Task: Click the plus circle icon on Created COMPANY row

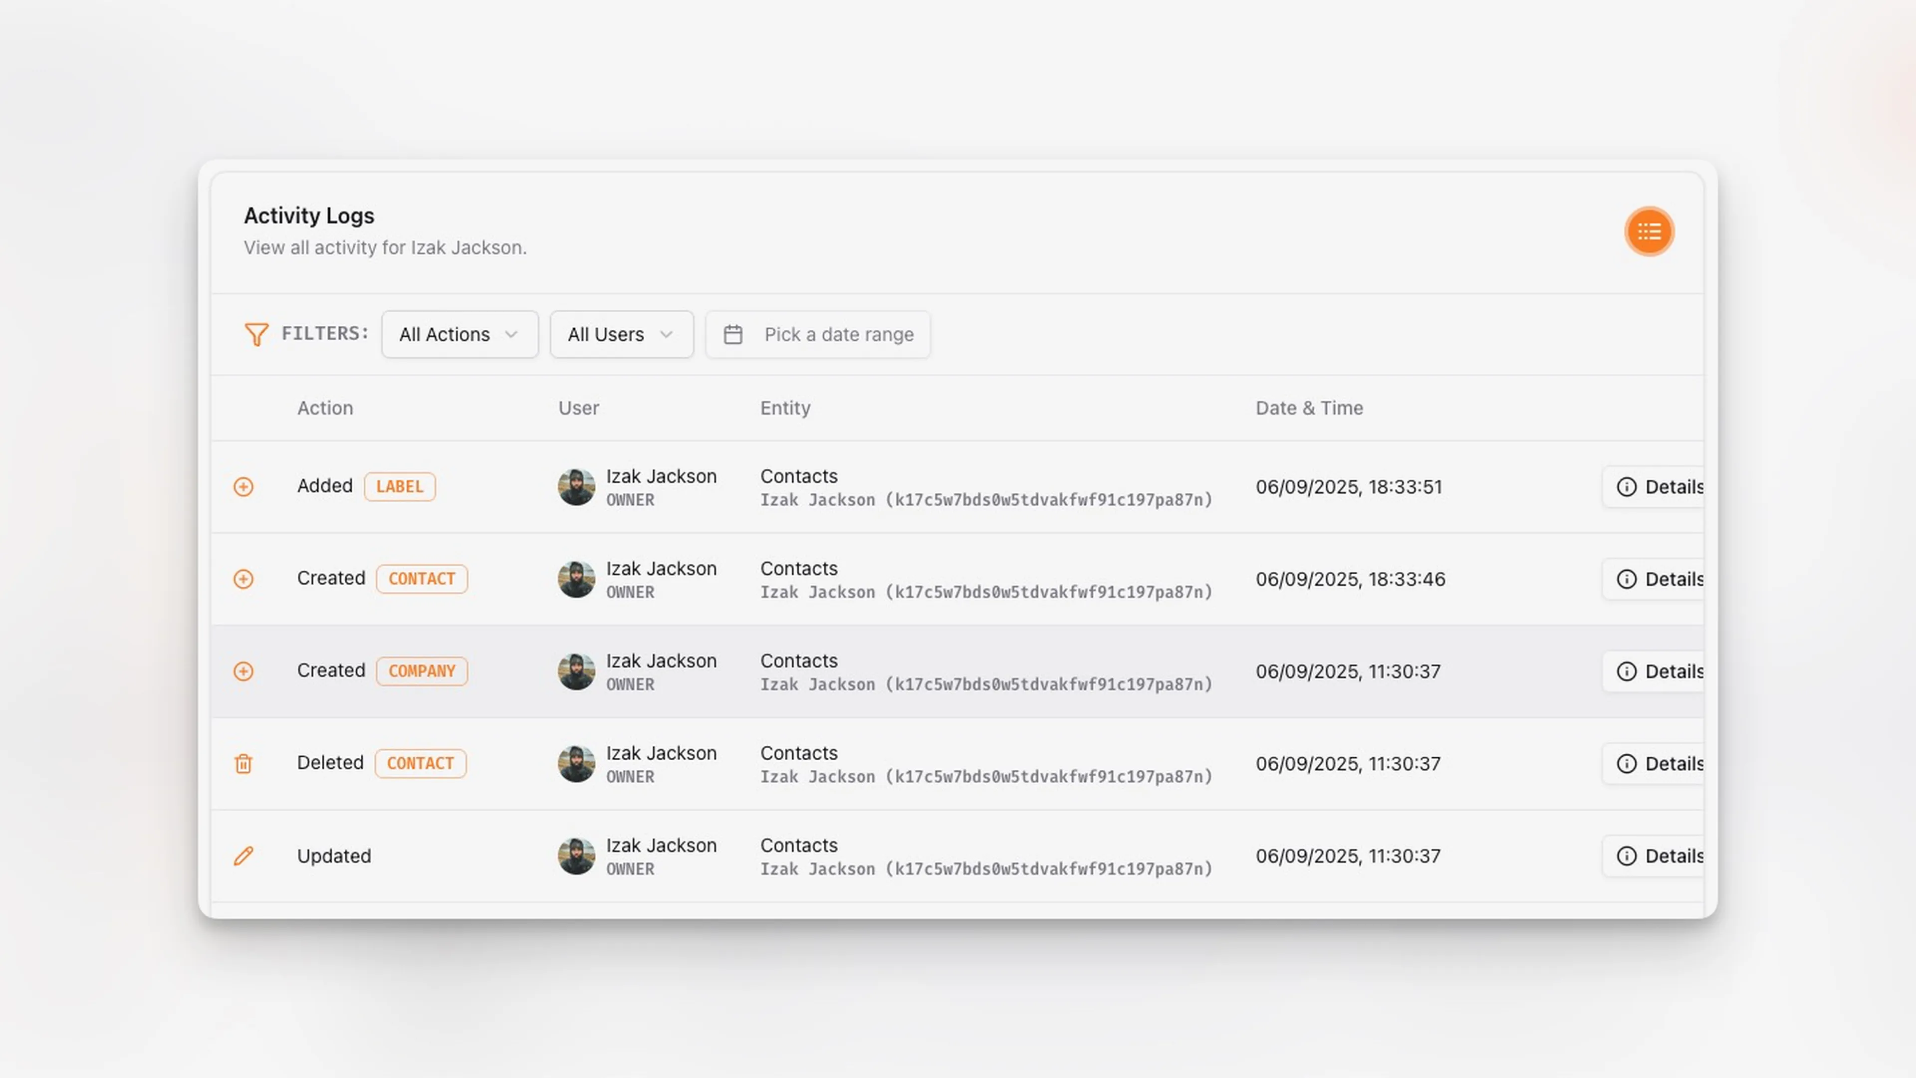Action: click(243, 671)
